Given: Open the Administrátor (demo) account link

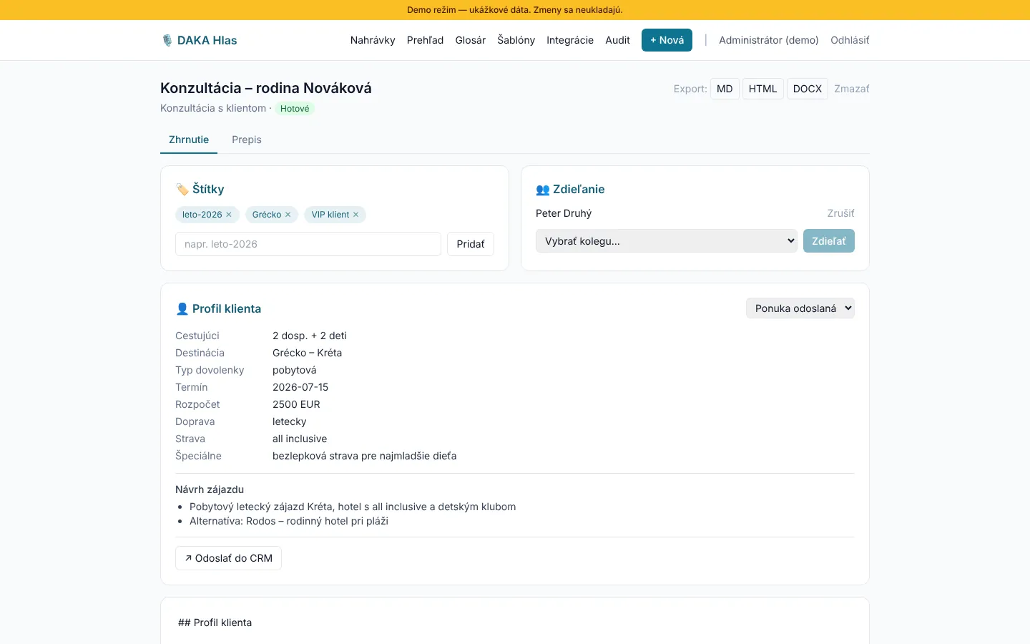Looking at the screenshot, I should 769,40.
